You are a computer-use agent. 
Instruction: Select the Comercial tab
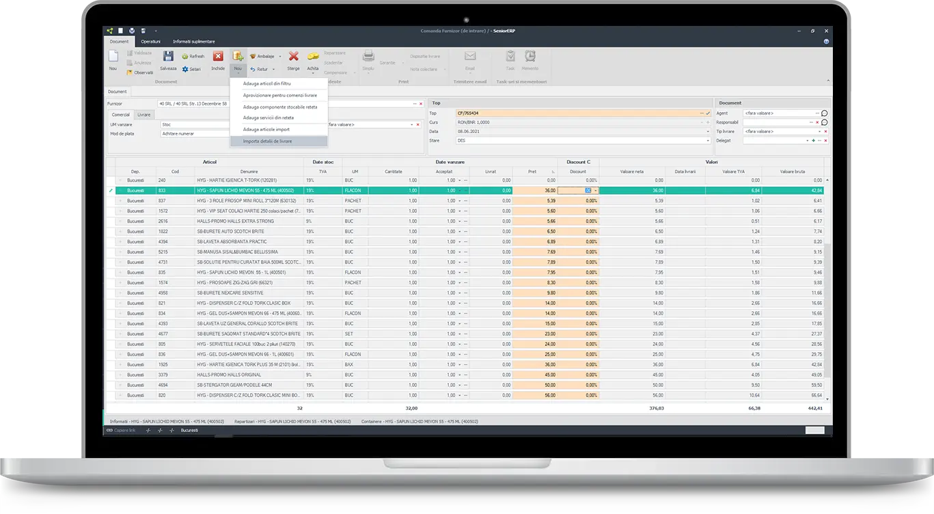click(x=120, y=115)
